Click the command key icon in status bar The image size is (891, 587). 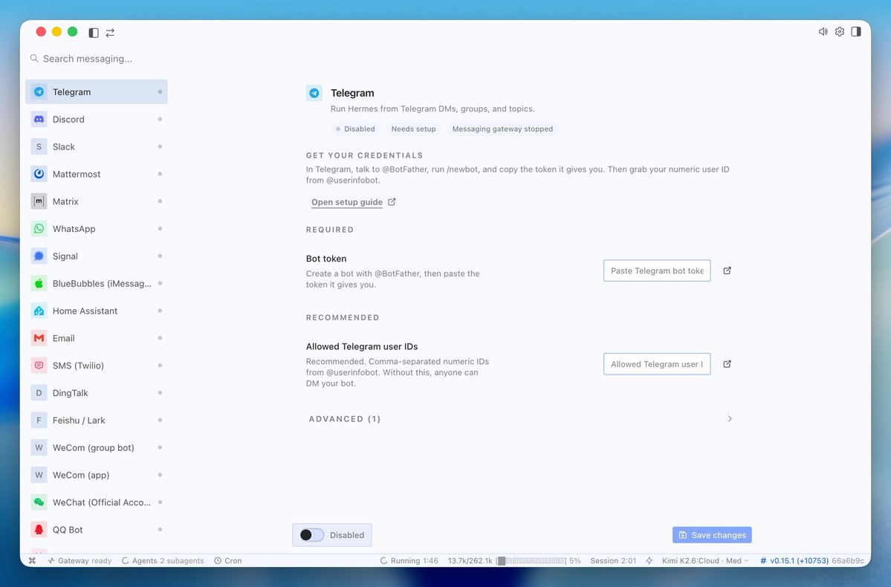[x=33, y=560]
